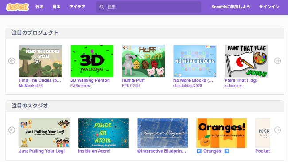Click Scratchに参加しよう link
288x162 pixels.
coord(231,7)
